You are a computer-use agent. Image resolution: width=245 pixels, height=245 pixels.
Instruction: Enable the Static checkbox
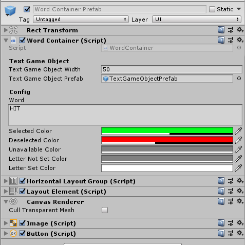pos(212,9)
